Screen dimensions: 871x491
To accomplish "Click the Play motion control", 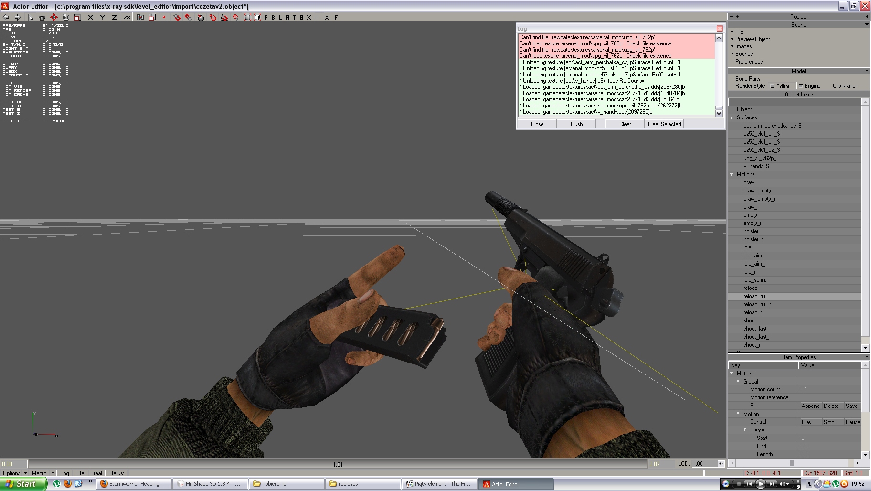I will (x=807, y=422).
